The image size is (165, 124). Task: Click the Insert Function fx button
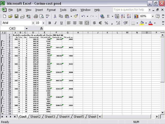pyautogui.click(x=42, y=28)
